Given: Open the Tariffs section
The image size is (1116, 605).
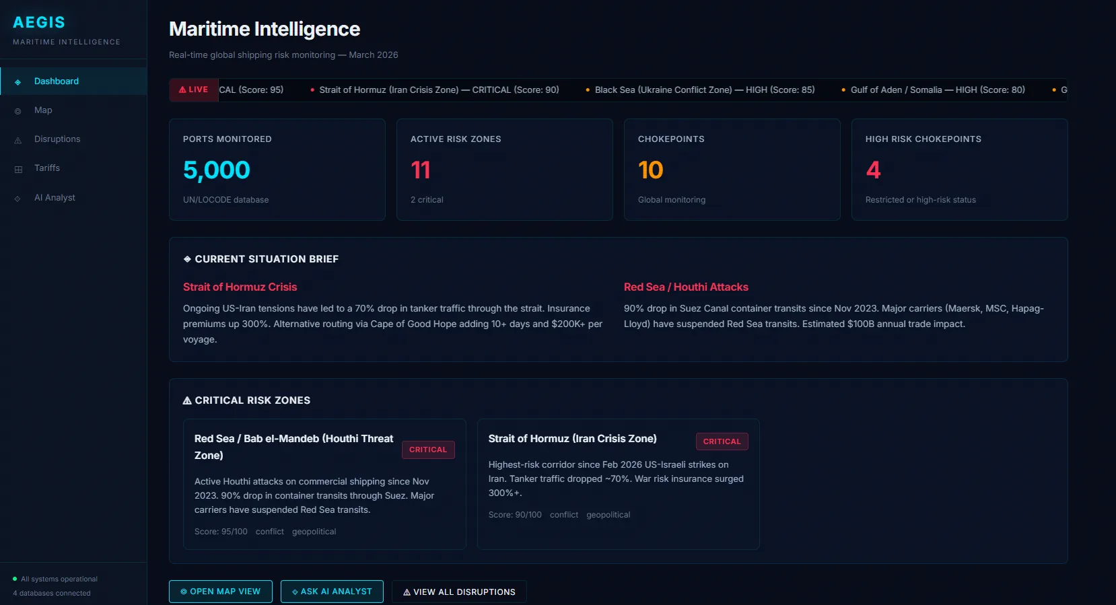Looking at the screenshot, I should tap(73, 168).
